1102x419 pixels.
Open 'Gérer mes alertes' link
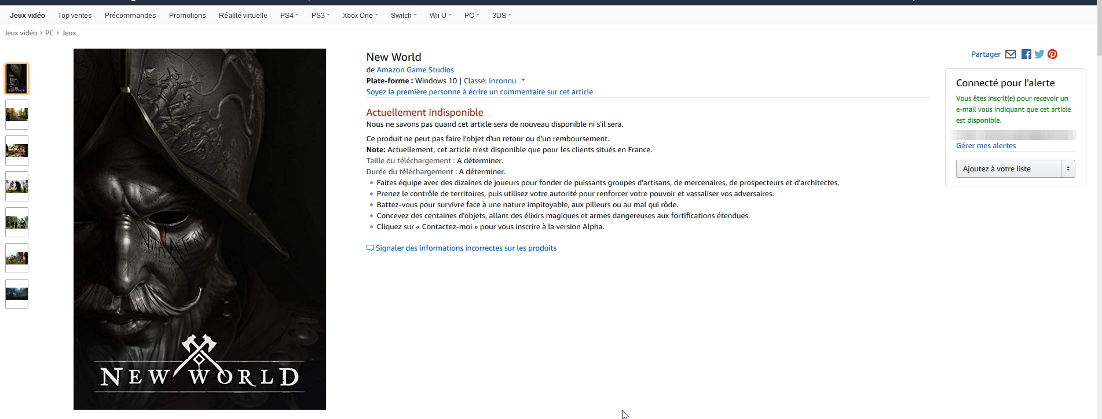[x=986, y=146]
